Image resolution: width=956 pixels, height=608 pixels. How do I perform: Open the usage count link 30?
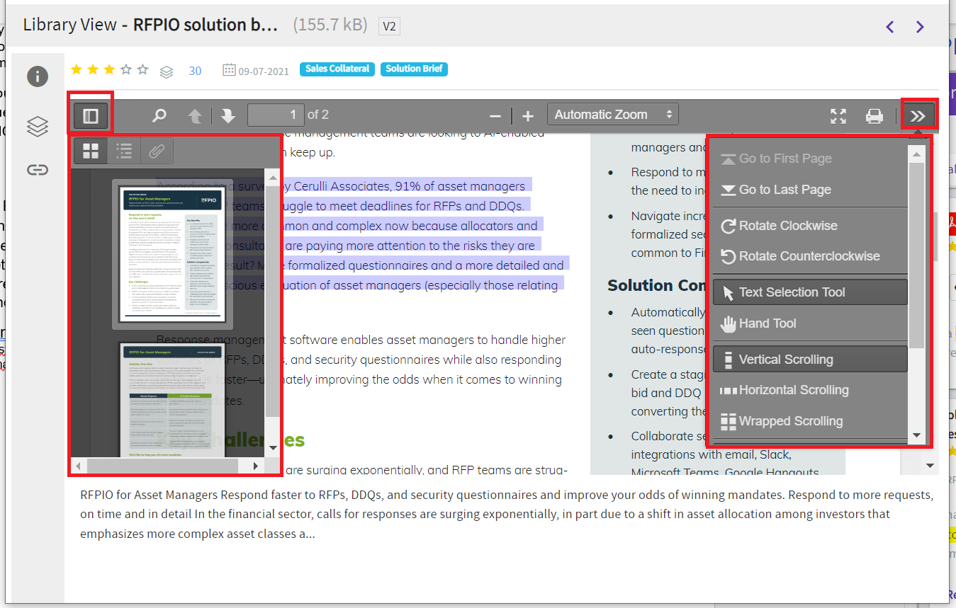pos(195,71)
